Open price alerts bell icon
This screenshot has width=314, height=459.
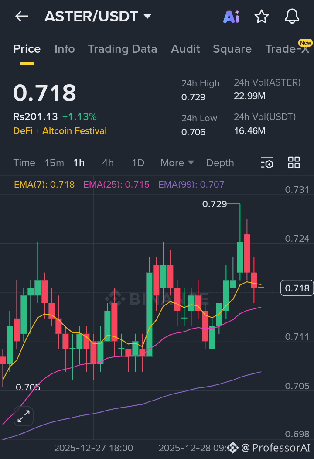292,17
